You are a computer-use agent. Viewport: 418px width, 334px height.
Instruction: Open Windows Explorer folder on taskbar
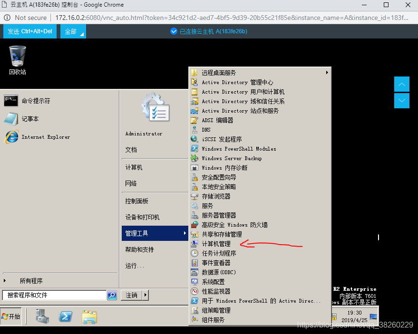click(x=89, y=317)
